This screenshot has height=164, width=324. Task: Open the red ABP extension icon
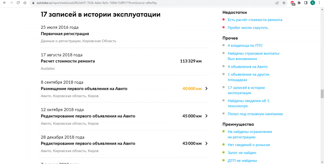point(293,3)
